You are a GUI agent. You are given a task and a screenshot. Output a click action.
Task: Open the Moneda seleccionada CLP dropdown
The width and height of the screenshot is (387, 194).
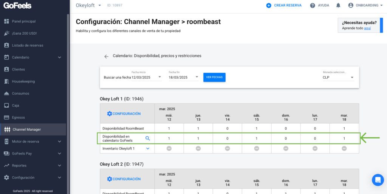(338, 77)
